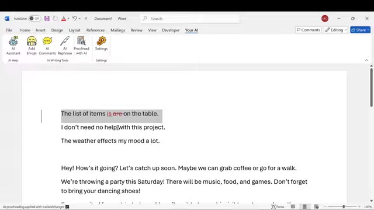Click scroll down arrow of document scrollbar

pos(372,201)
